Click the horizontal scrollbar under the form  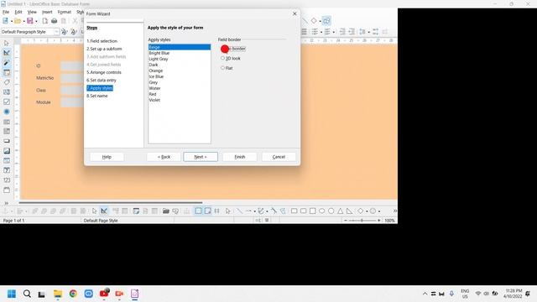(x=111, y=202)
